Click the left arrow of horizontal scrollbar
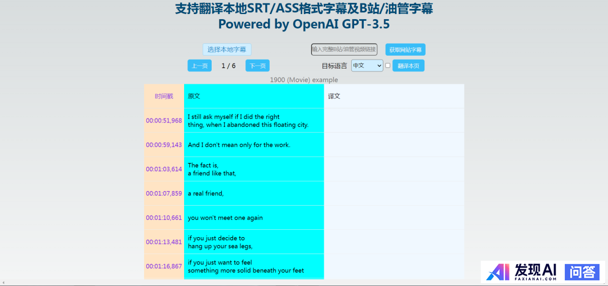This screenshot has width=608, height=286. 3,283
